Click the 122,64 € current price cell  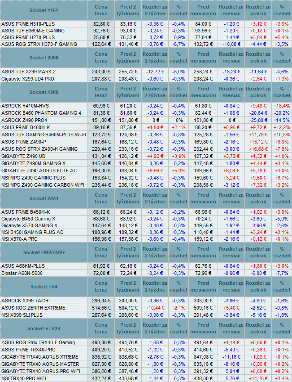pyautogui.click(x=101, y=45)
